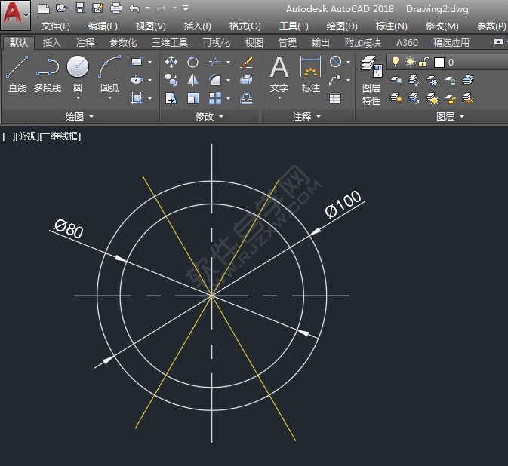508x466 pixels.
Task: Open the 文件(F) menu
Action: click(x=55, y=26)
